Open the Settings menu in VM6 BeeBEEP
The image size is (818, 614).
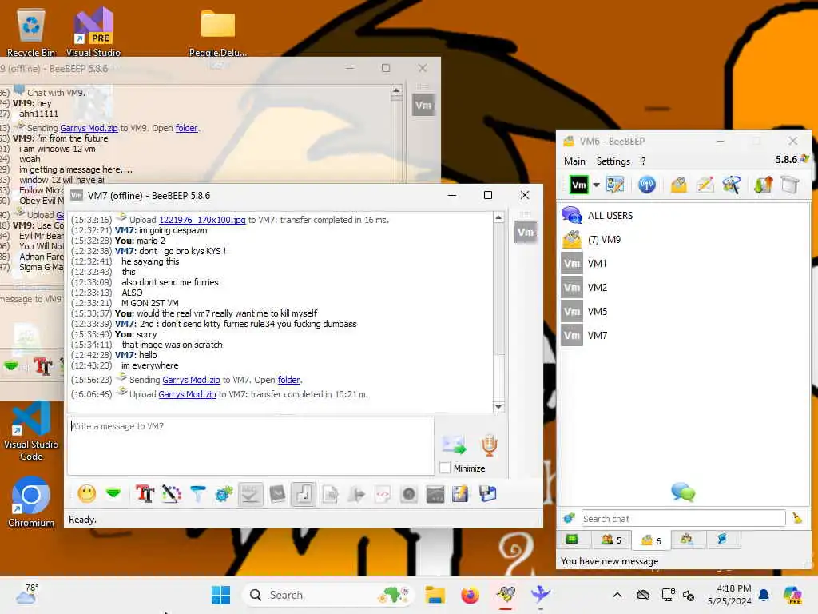click(613, 161)
